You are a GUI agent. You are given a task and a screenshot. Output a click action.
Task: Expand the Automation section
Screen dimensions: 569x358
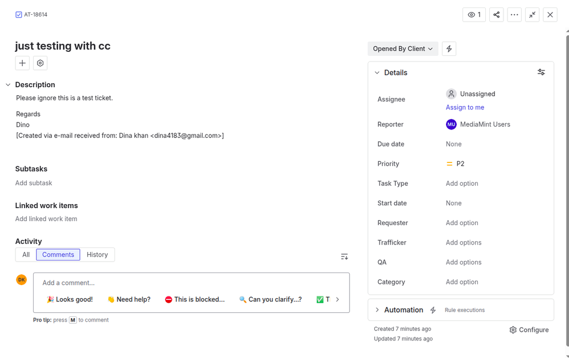point(377,310)
